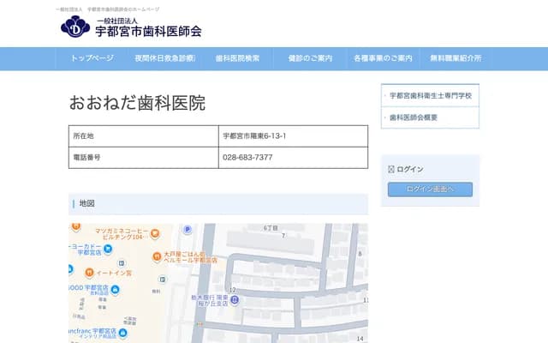This screenshot has height=343, width=548.
Task: Click the GOOD 宇都宮店 shopping bag marker
Action: tap(115, 290)
